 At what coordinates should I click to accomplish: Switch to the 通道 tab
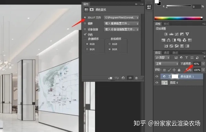(166, 53)
